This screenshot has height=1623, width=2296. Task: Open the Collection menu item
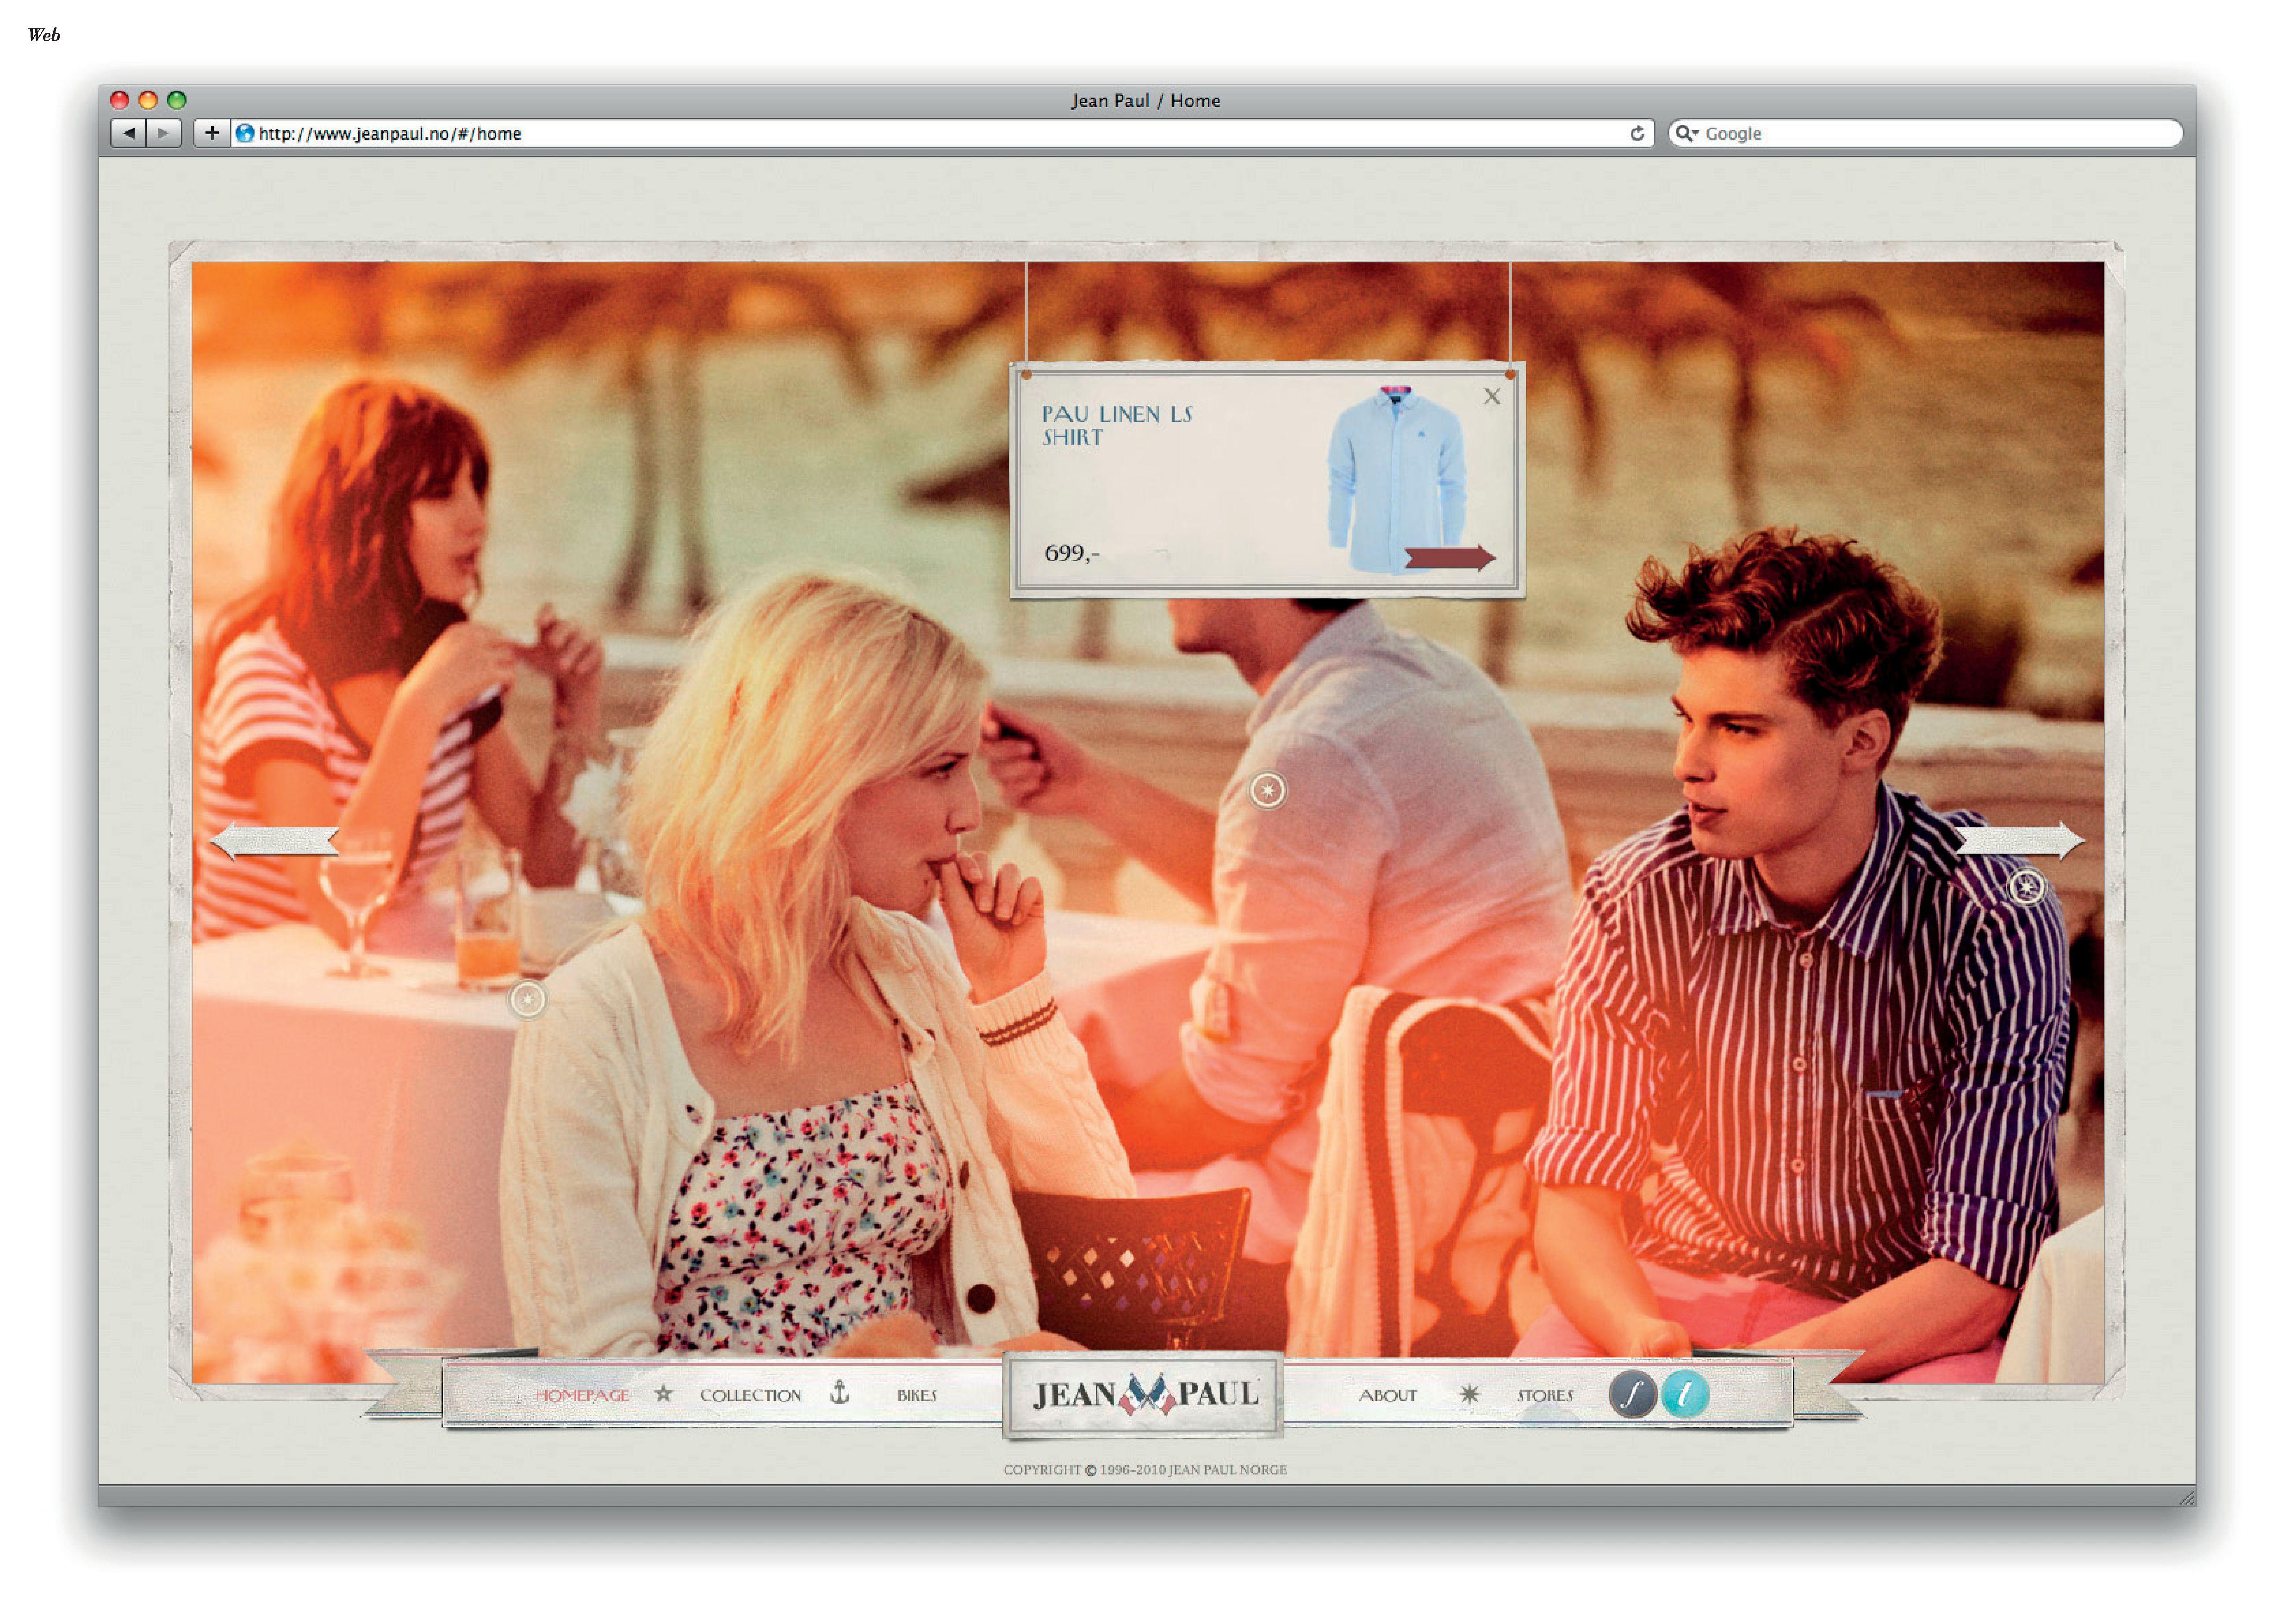(x=750, y=1395)
